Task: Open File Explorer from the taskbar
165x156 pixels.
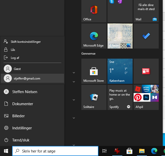Action: (142, 151)
